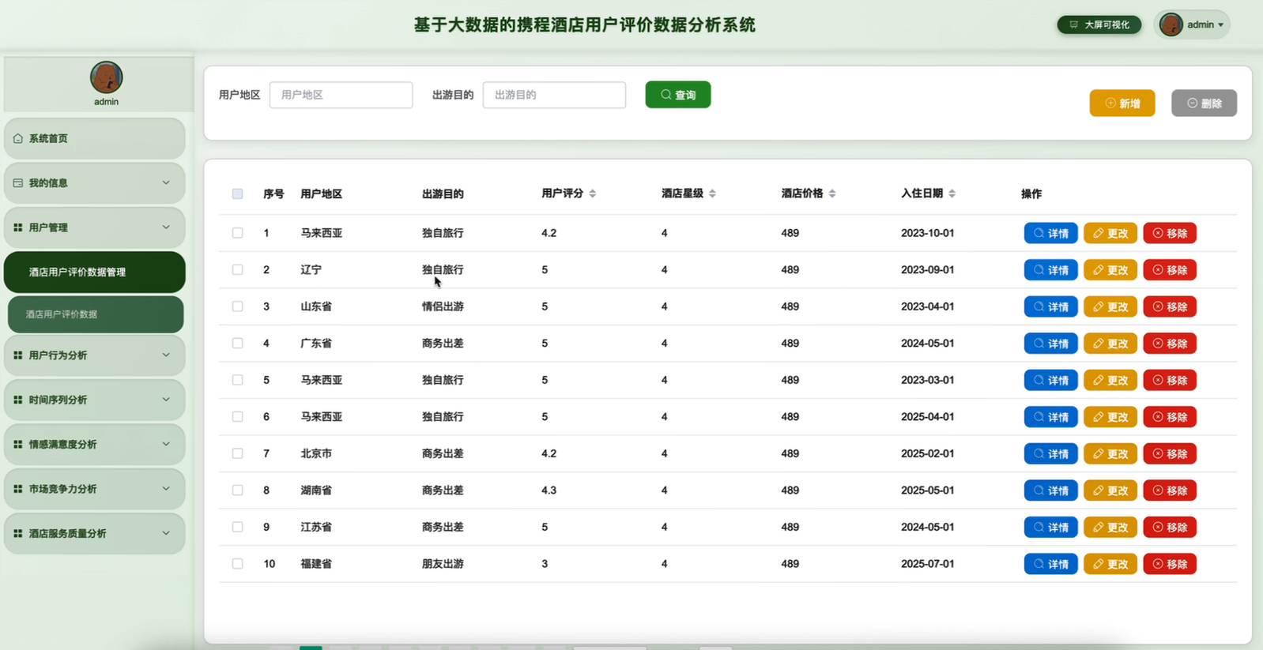The width and height of the screenshot is (1263, 650).
Task: Open the 系统首页 menu item
Action: click(x=95, y=138)
